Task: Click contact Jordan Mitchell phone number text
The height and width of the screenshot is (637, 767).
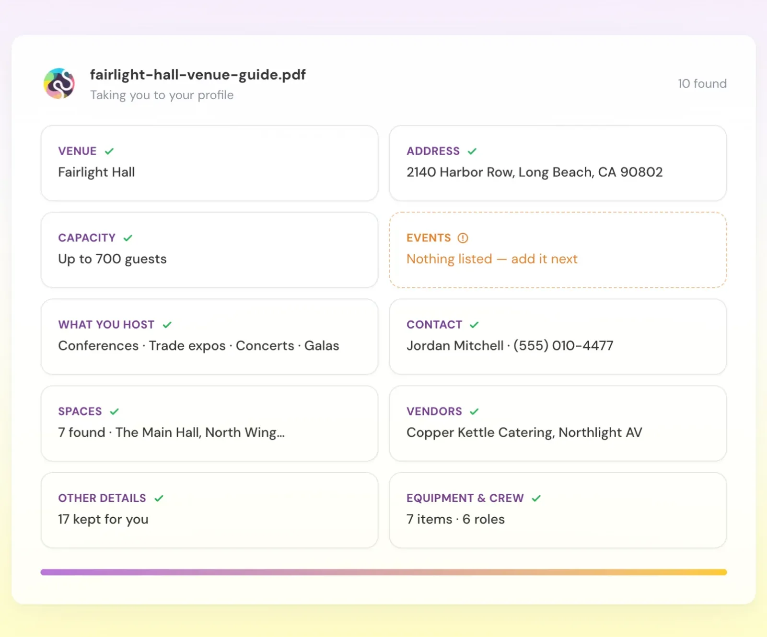Action: (x=510, y=346)
